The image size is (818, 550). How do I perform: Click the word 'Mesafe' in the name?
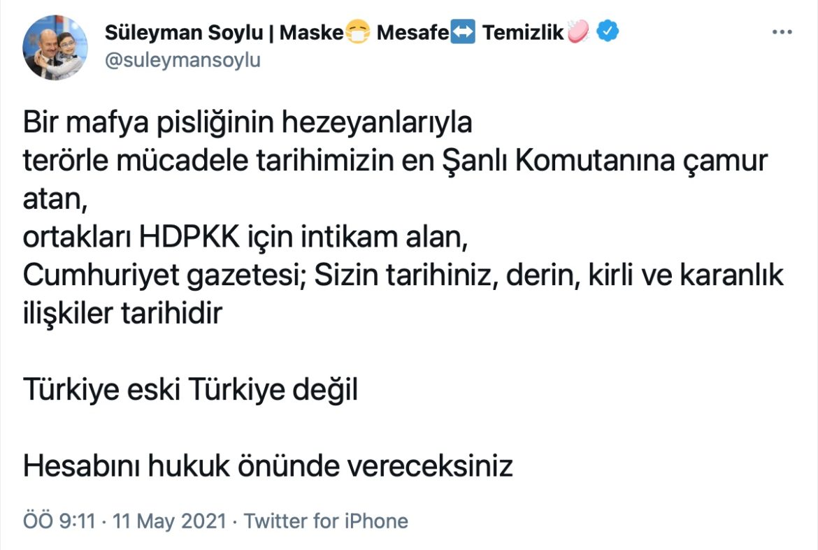[412, 33]
